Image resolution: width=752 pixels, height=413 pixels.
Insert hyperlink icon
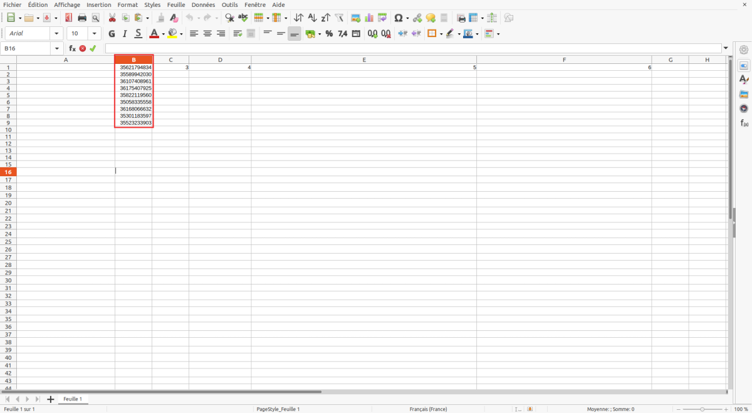417,18
